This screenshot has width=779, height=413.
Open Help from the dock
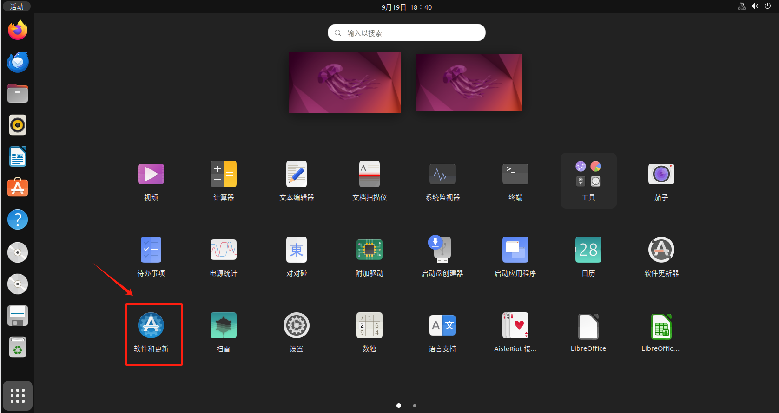[18, 219]
